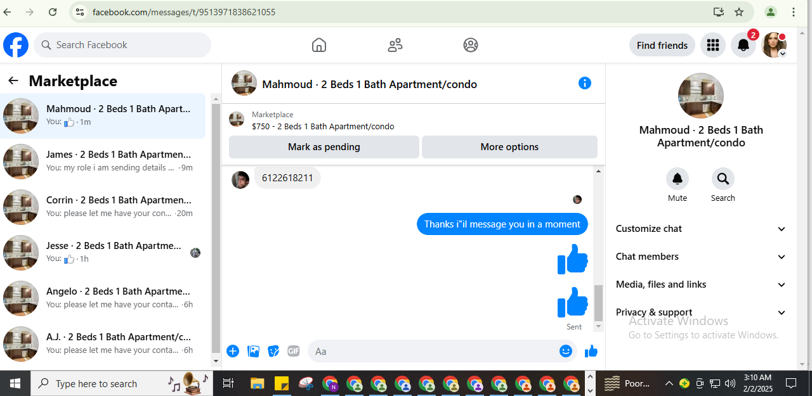
Task: Open more actions plus icon
Action: coord(233,351)
